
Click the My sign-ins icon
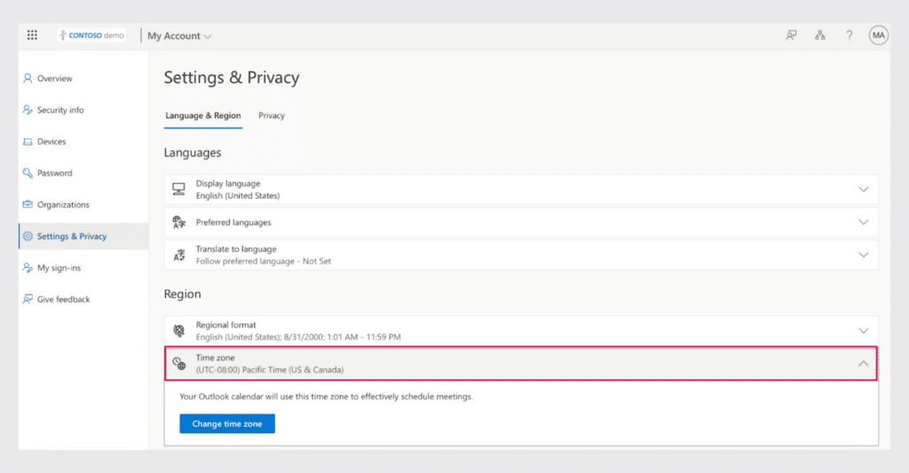coord(28,267)
